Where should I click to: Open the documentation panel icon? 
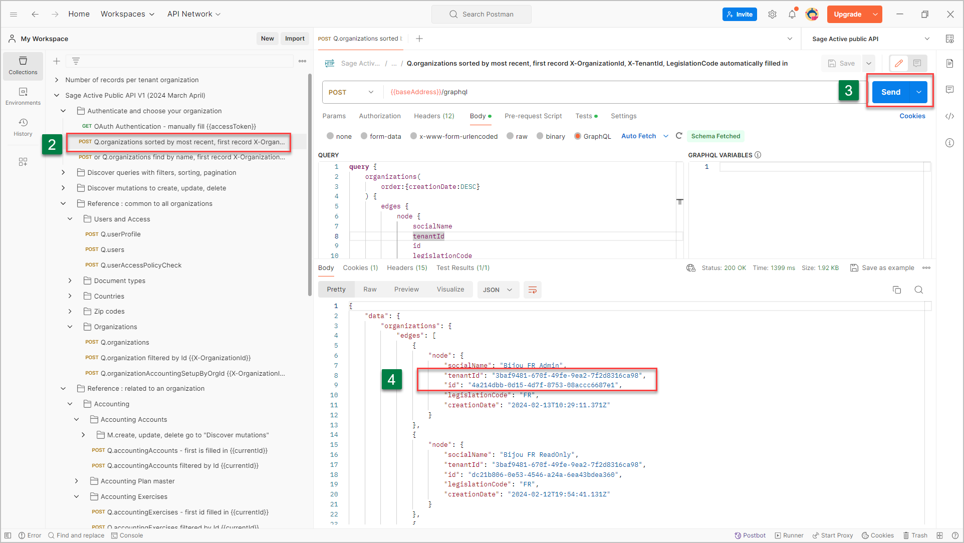point(949,63)
